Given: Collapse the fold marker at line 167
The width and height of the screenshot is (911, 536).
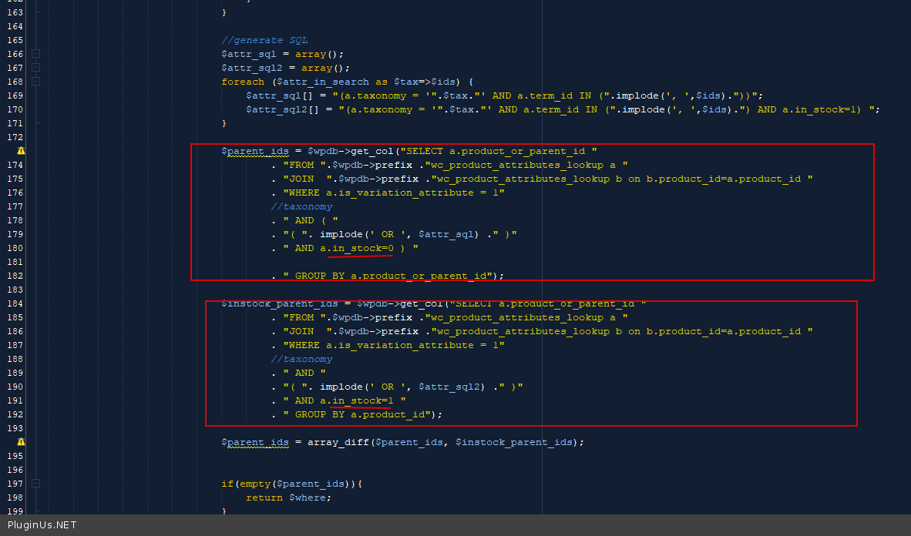Looking at the screenshot, I should 35,68.
